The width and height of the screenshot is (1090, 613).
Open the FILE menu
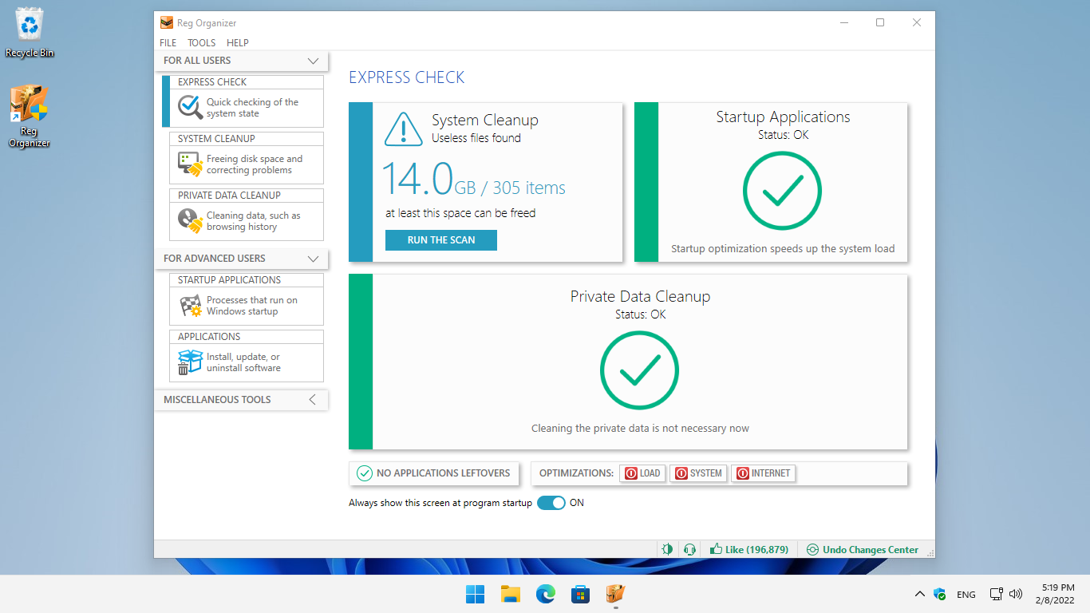(x=168, y=43)
